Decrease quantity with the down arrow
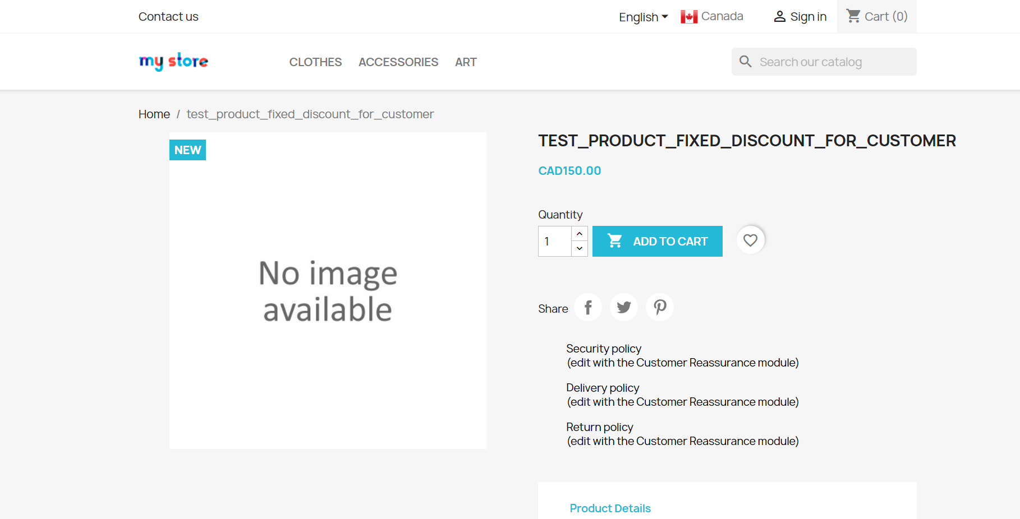The height and width of the screenshot is (519, 1020). 579,248
